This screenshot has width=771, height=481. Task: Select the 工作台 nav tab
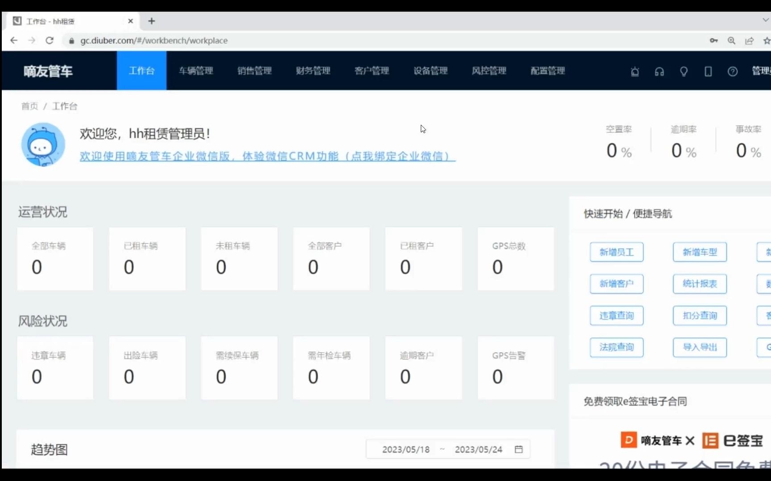click(141, 70)
